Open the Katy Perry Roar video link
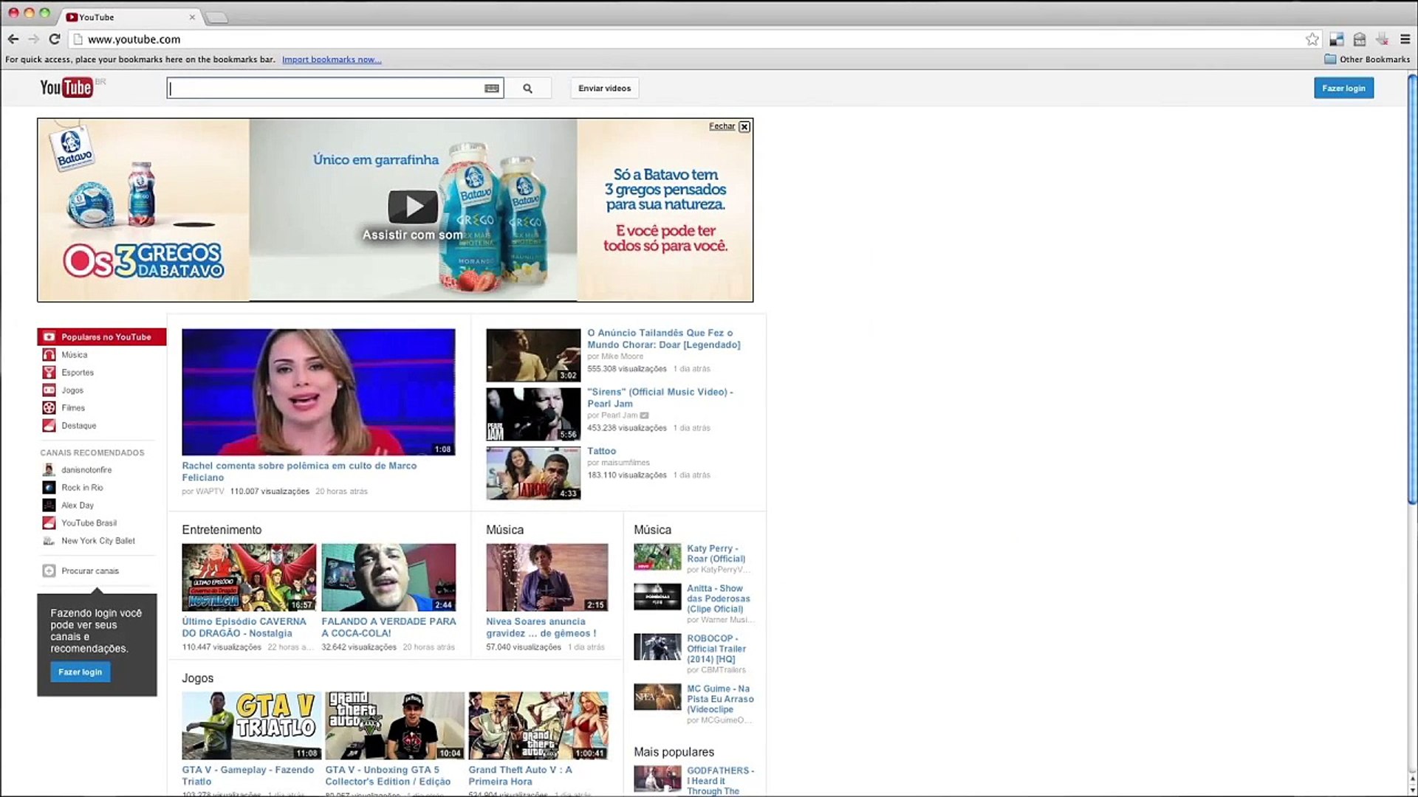 click(716, 553)
